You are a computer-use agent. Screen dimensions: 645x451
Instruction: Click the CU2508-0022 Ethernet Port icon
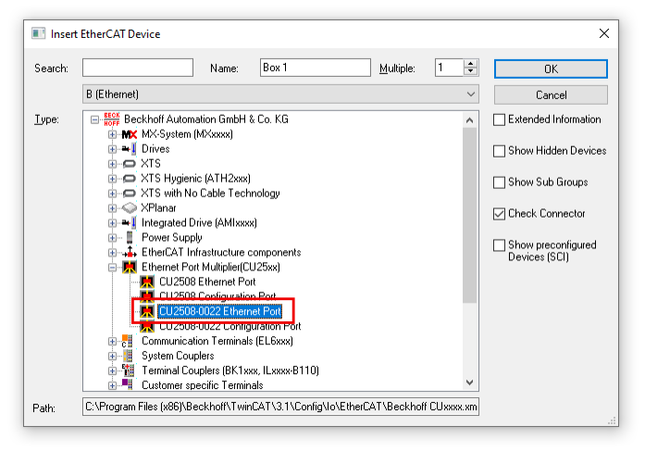147,311
